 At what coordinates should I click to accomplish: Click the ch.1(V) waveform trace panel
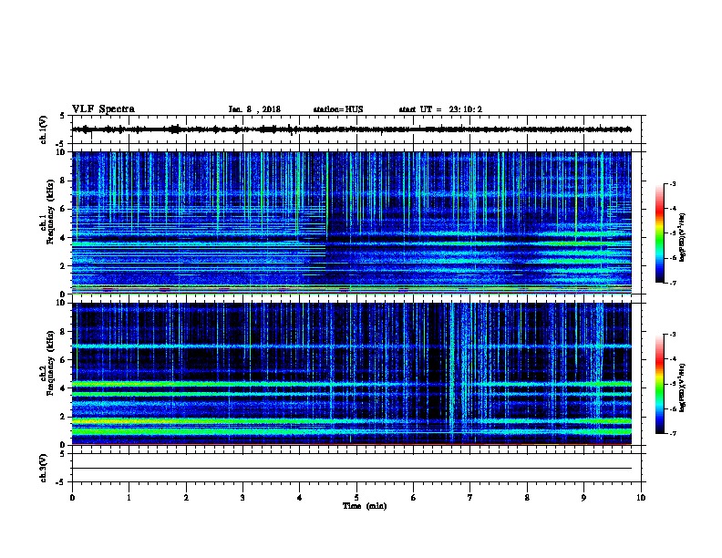[x=356, y=129]
